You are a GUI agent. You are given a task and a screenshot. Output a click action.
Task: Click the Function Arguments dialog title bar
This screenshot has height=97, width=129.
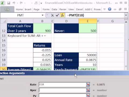pyautogui.click(x=64, y=73)
